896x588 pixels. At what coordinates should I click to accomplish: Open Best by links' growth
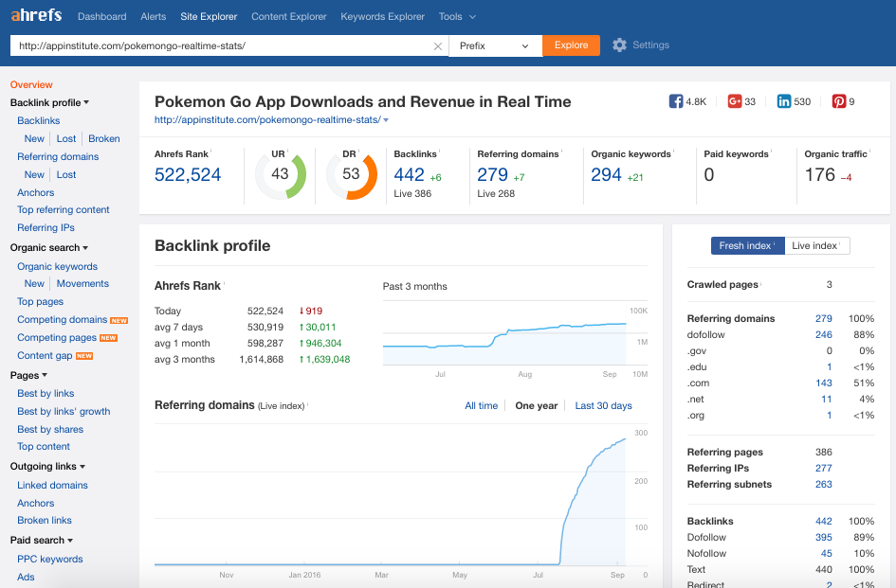tap(64, 412)
